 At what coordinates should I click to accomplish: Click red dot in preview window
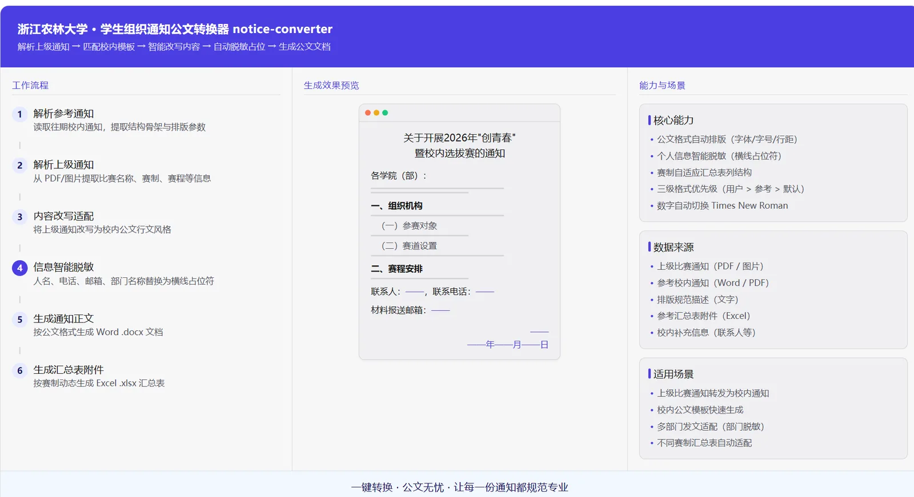coord(368,113)
